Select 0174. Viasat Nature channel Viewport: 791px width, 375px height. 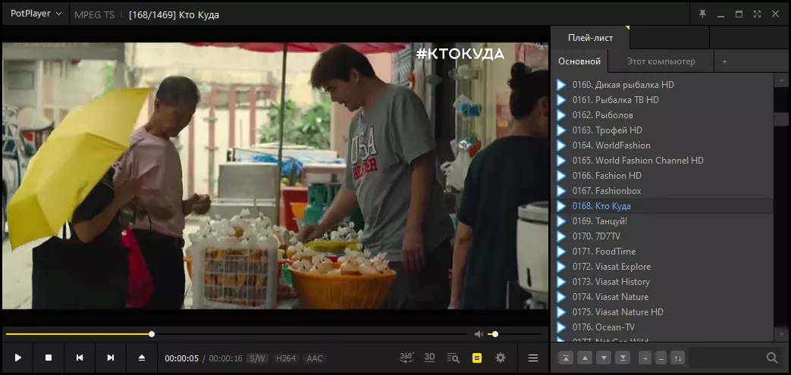tap(662, 296)
